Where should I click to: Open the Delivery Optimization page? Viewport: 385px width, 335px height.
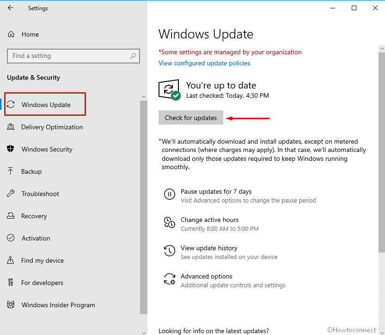(52, 127)
